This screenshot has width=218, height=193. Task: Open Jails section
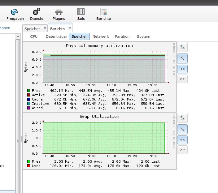click(x=81, y=15)
